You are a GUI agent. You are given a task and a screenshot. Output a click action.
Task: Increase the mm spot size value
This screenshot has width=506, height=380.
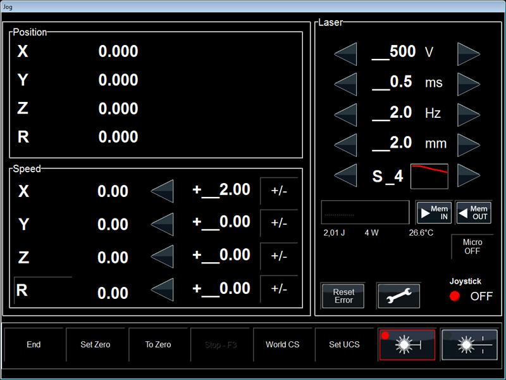pyautogui.click(x=469, y=144)
